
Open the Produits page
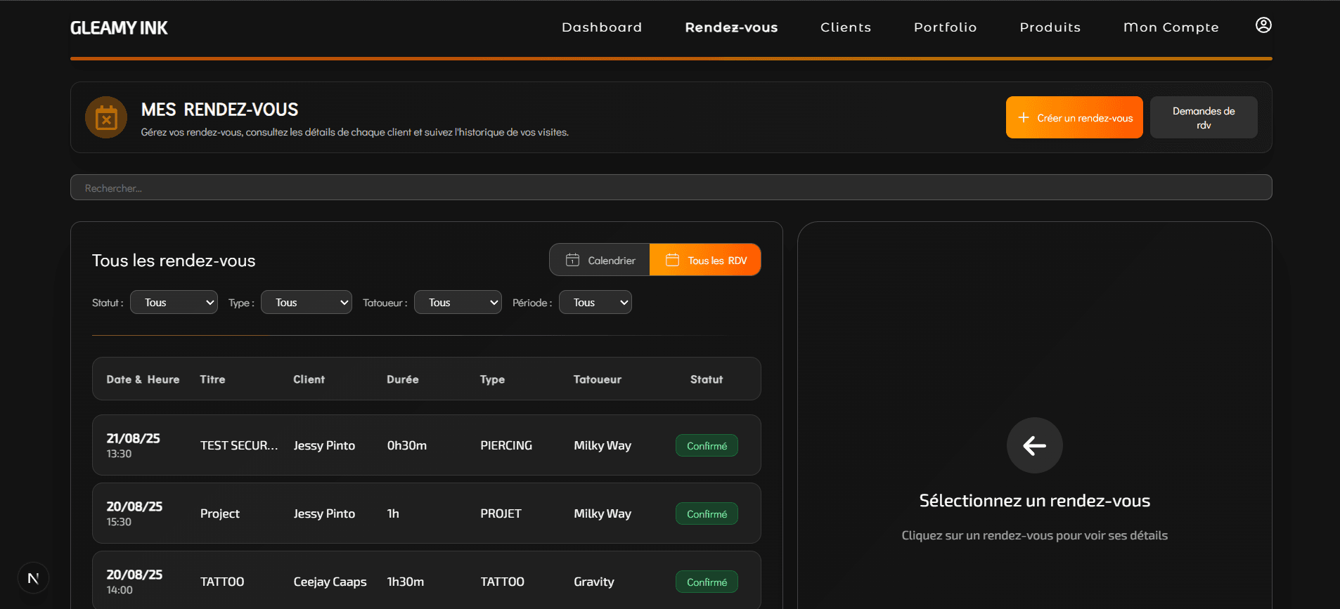coord(1050,27)
